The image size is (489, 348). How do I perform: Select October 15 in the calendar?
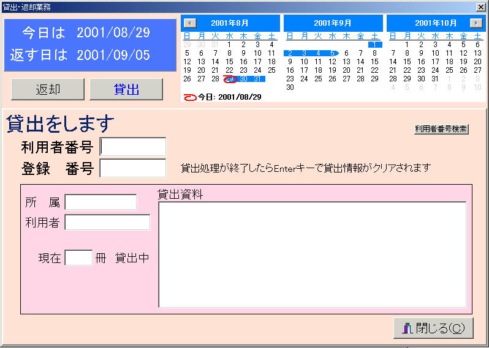coord(407,62)
